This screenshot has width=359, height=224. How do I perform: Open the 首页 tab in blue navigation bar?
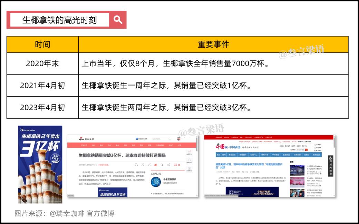tap(218, 155)
